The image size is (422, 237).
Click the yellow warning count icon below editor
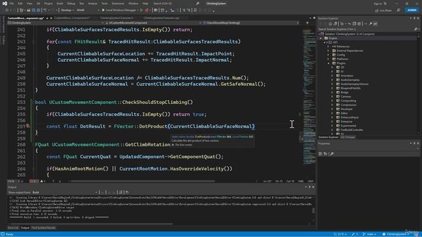42,182
